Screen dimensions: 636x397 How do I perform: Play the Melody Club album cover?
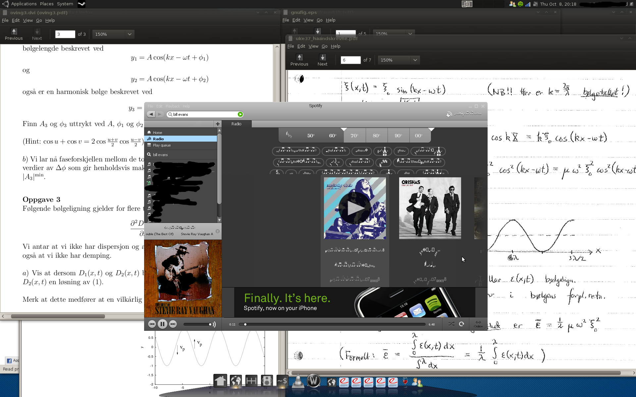click(x=355, y=208)
